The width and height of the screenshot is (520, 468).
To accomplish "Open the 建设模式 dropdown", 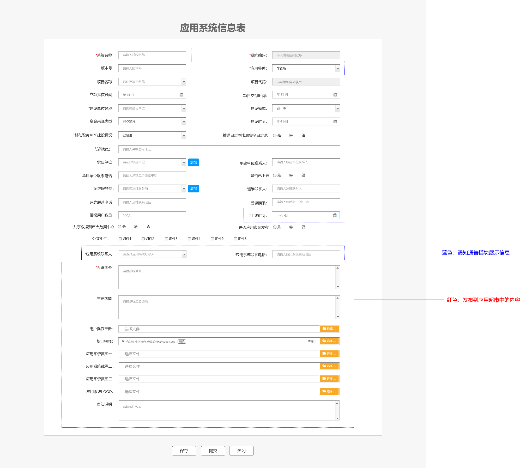I will coord(306,108).
